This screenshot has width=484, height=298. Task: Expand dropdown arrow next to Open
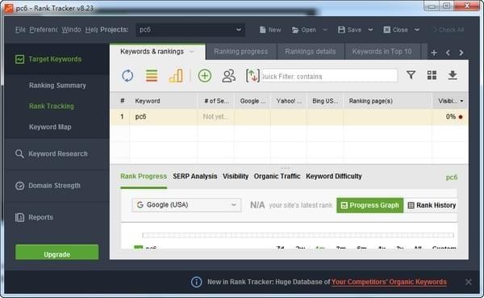pos(325,30)
